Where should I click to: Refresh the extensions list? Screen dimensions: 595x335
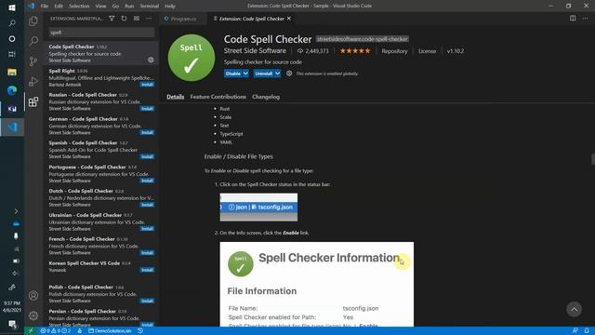(124, 19)
